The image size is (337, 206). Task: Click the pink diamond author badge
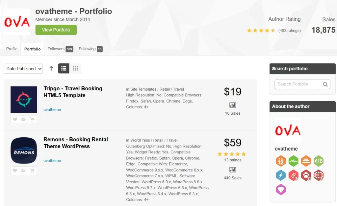click(281, 190)
